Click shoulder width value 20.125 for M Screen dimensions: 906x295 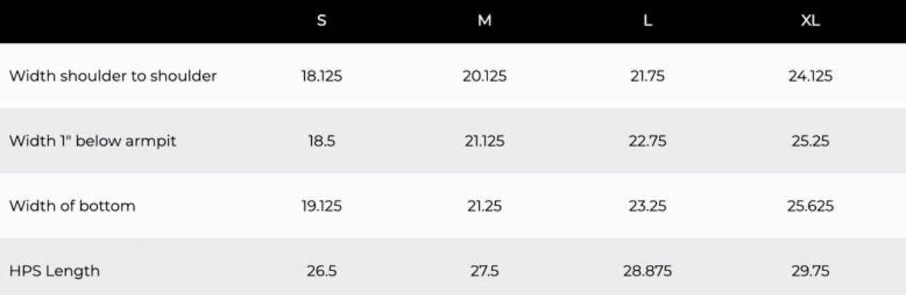point(485,76)
